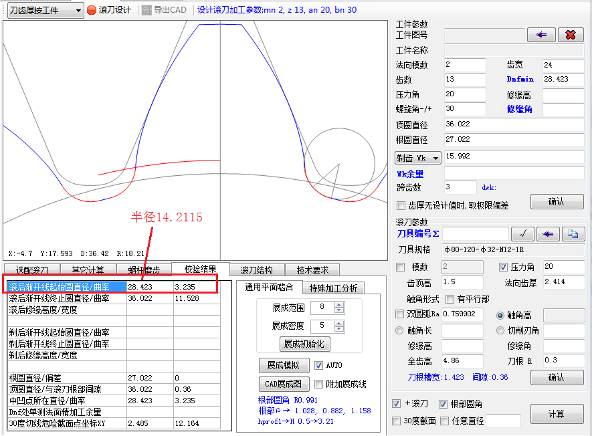Click the 展成初始化 button
The height and width of the screenshot is (436, 592).
[304, 344]
